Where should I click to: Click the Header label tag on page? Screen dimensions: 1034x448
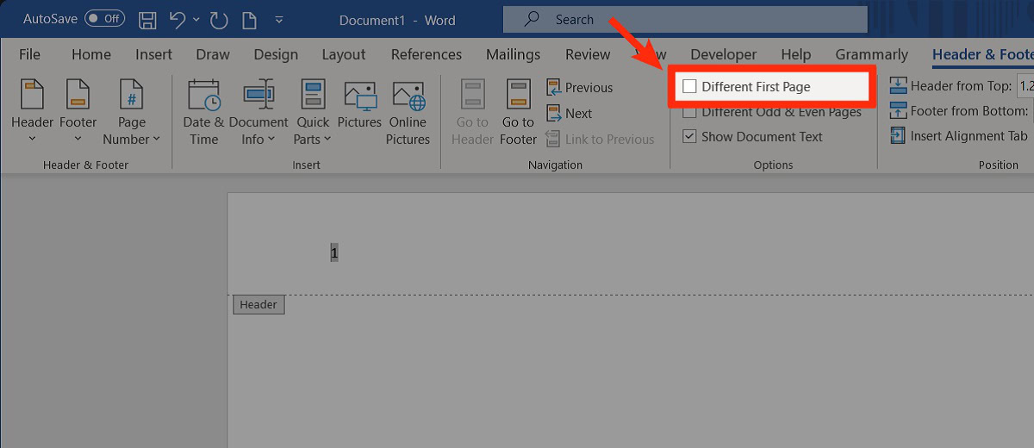(x=258, y=304)
